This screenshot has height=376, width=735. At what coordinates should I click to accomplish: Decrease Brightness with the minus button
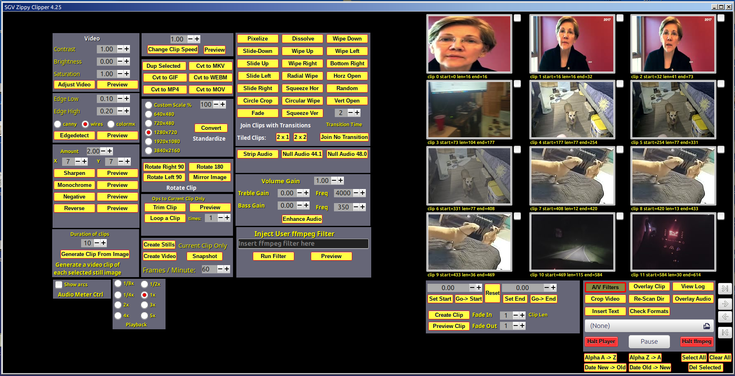click(120, 61)
